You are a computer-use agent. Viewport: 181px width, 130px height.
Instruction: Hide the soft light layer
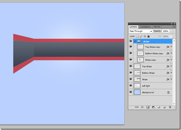pos(131,86)
